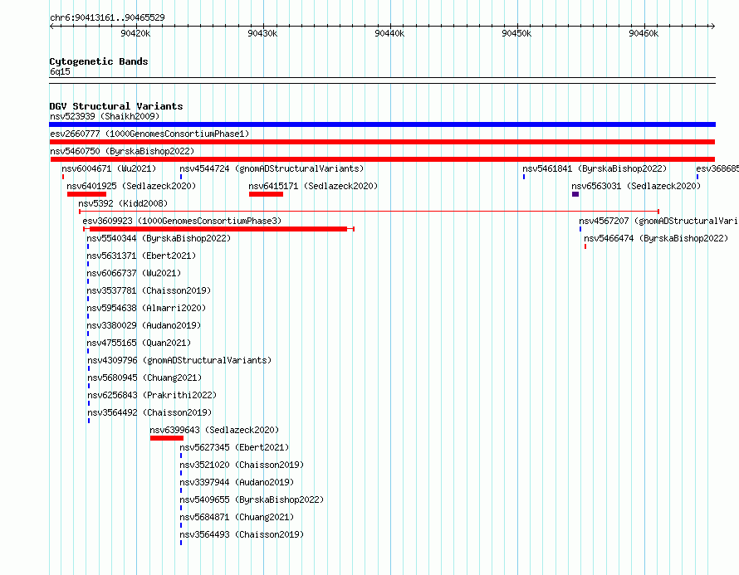Select nsv3397944 (Audano2019) label

[x=237, y=482]
